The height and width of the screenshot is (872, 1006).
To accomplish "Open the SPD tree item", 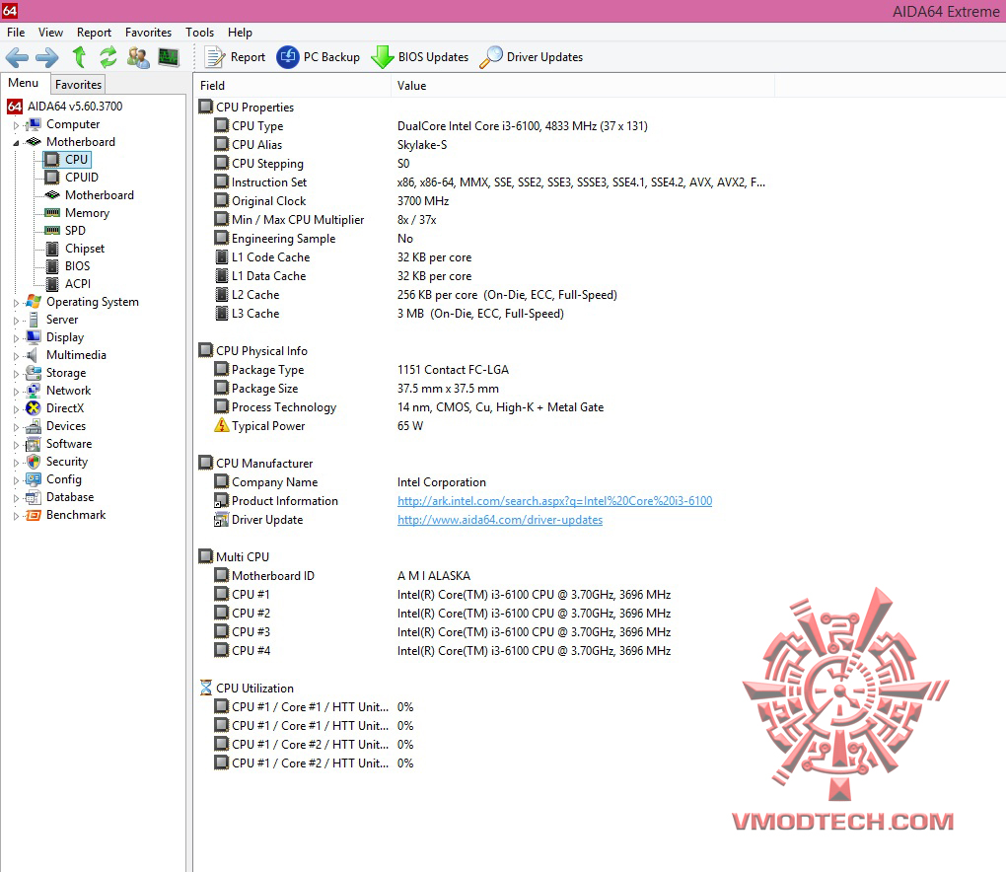I will pos(75,231).
